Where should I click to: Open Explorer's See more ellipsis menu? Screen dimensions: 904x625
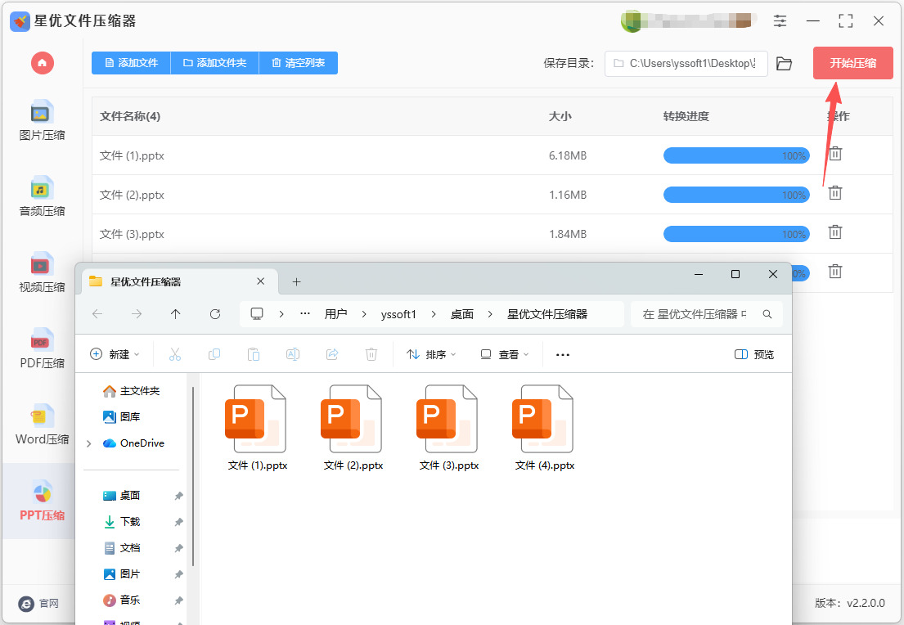[563, 354]
